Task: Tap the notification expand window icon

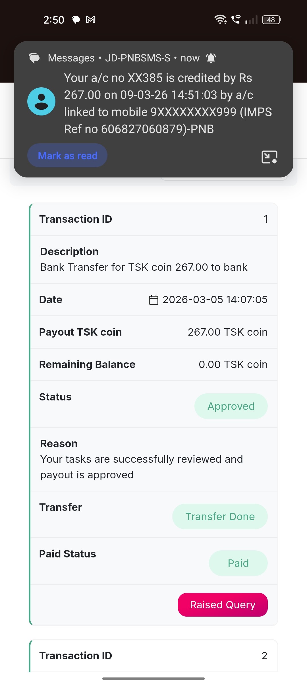Action: tap(269, 157)
